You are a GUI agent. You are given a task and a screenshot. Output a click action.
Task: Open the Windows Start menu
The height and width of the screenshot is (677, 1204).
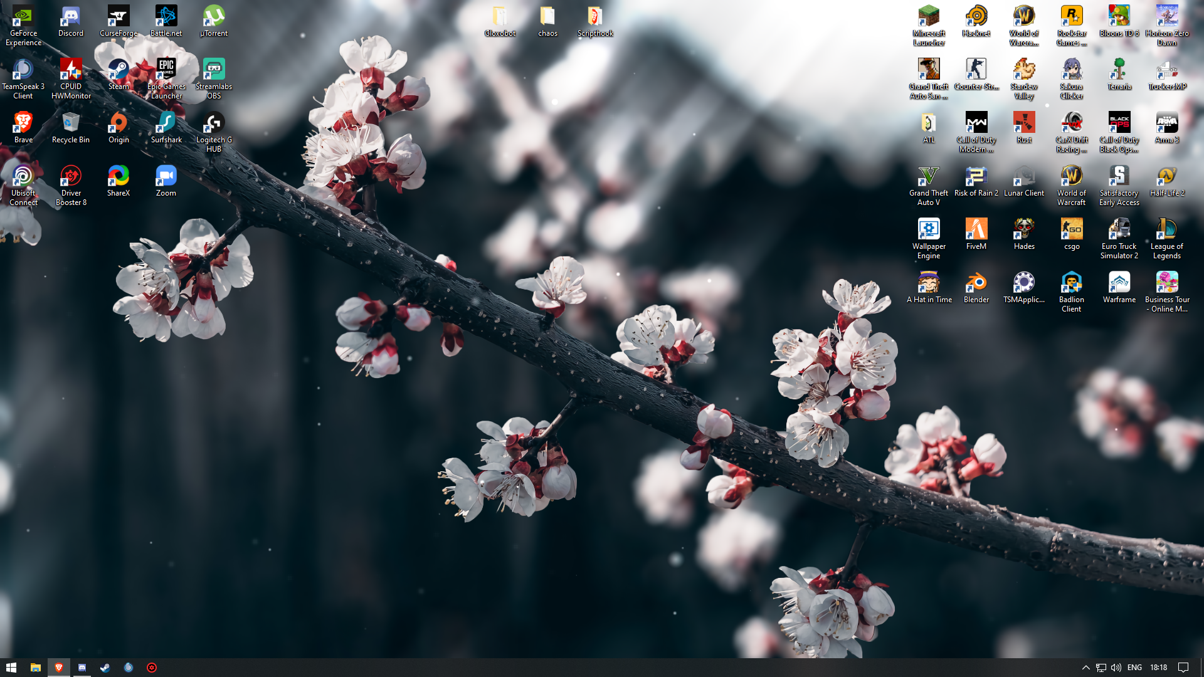[11, 668]
